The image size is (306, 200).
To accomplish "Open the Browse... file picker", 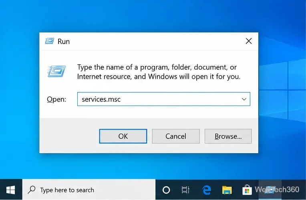I will pos(228,136).
